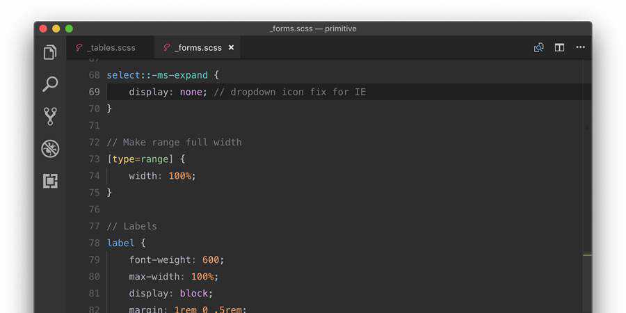Split the editor with layout icon
The width and height of the screenshot is (626, 313).
(559, 47)
